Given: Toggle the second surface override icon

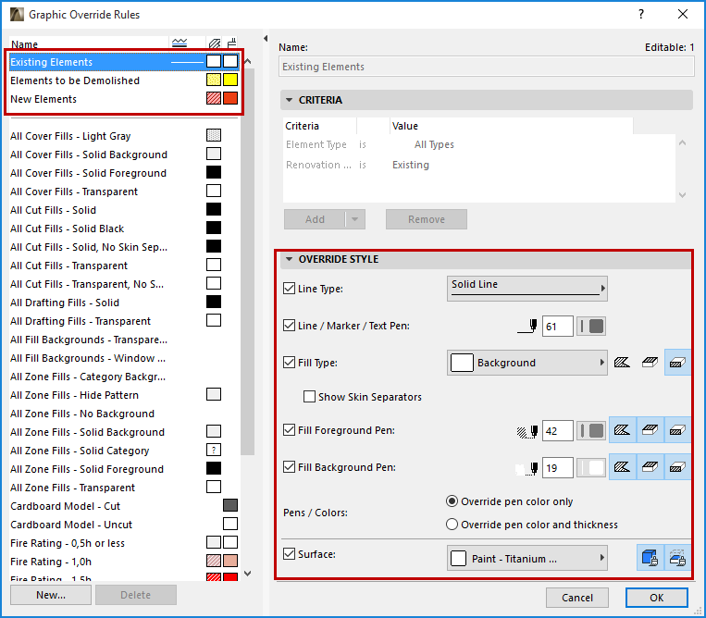Looking at the screenshot, I should 677,558.
